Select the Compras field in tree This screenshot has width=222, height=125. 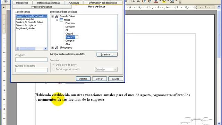(x=70, y=41)
